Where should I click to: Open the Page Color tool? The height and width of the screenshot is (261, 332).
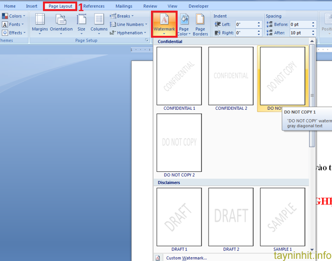pyautogui.click(x=184, y=24)
